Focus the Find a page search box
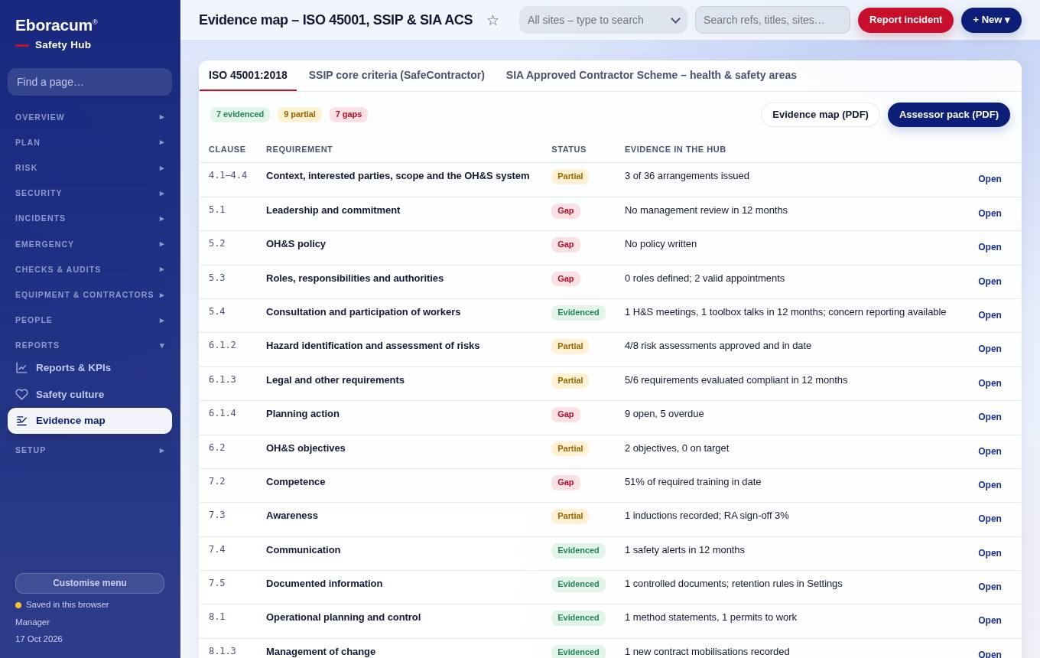Viewport: 1040px width, 658px height. click(89, 82)
